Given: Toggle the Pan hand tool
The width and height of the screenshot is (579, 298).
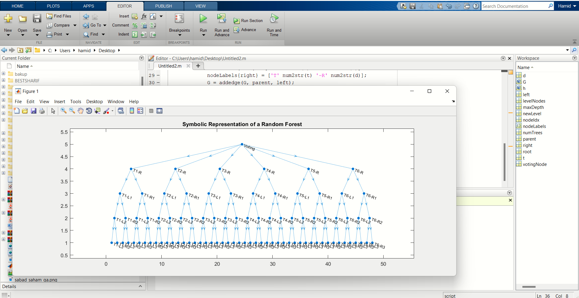Looking at the screenshot, I should click(81, 111).
